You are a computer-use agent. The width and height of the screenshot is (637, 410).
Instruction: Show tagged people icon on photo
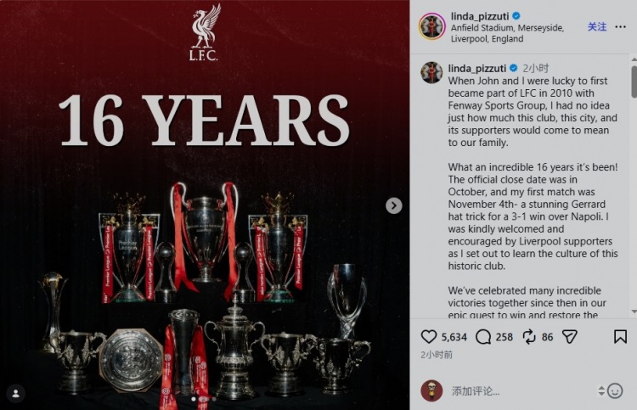click(x=16, y=393)
